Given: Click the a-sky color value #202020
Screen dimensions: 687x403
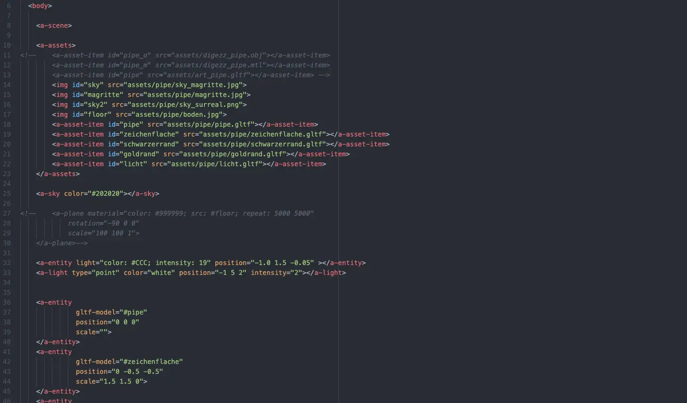Looking at the screenshot, I should [106, 193].
